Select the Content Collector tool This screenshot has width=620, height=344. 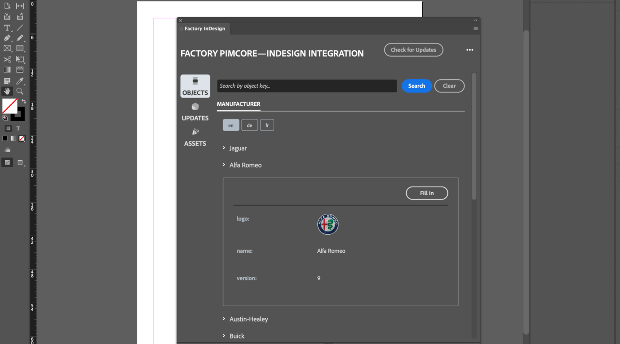pyautogui.click(x=7, y=17)
